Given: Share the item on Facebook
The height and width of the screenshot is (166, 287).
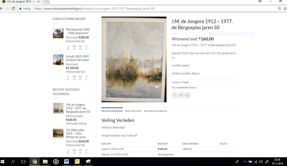Looking at the screenshot, I should tap(175, 95).
